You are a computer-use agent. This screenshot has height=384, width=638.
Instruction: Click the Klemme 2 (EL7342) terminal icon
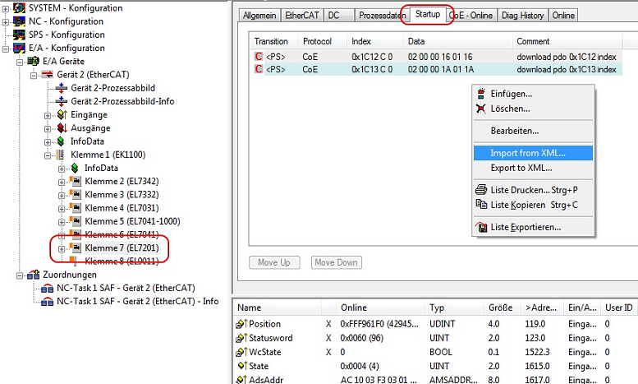click(x=75, y=181)
